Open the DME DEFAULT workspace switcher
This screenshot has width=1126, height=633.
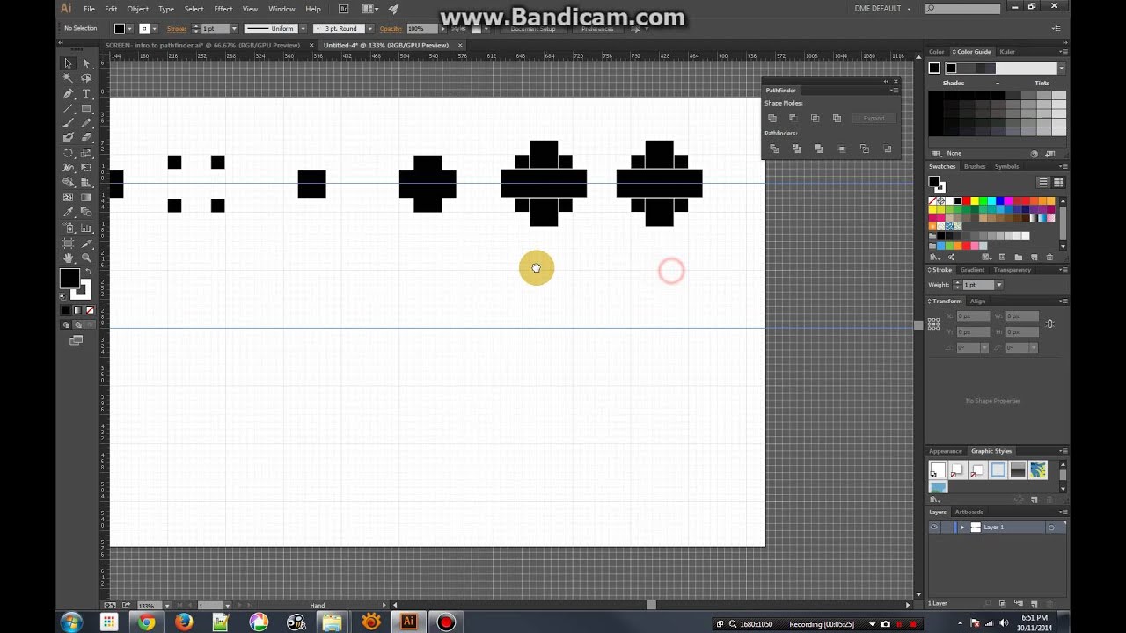pos(882,8)
